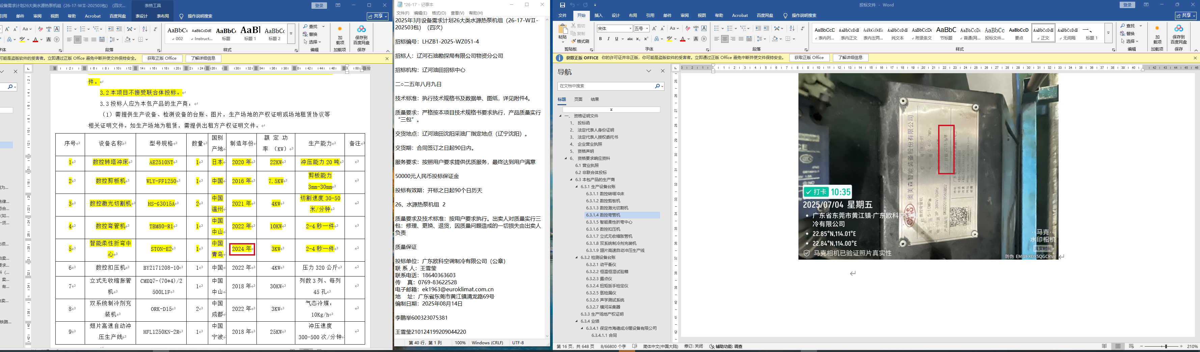Open font size dropdown showing 五号

coord(647,28)
